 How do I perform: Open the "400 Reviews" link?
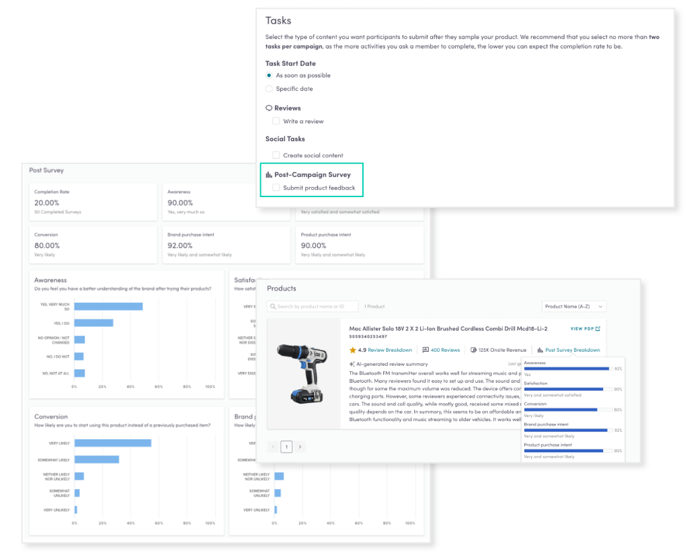445,350
